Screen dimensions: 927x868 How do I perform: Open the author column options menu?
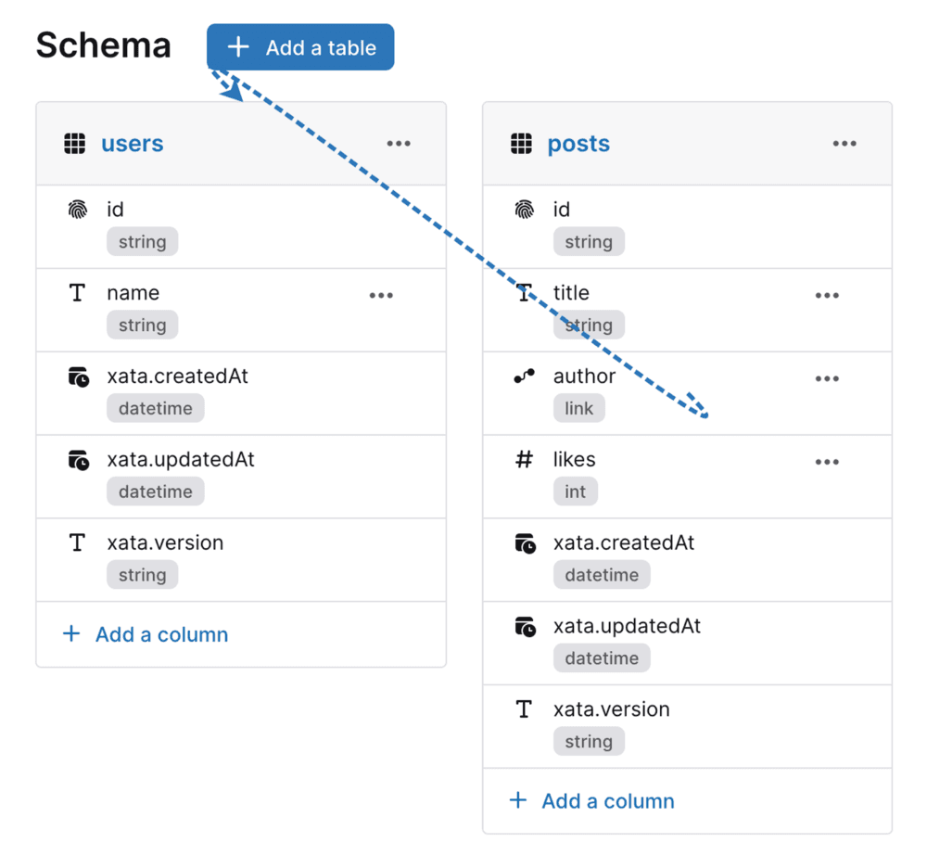[827, 378]
